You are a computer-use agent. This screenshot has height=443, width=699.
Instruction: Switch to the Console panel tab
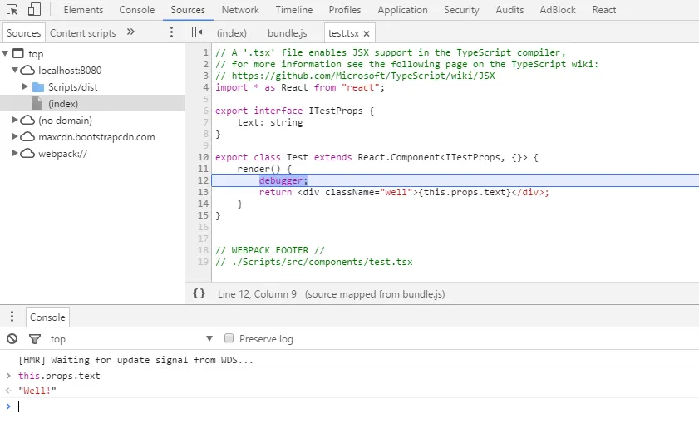point(137,10)
